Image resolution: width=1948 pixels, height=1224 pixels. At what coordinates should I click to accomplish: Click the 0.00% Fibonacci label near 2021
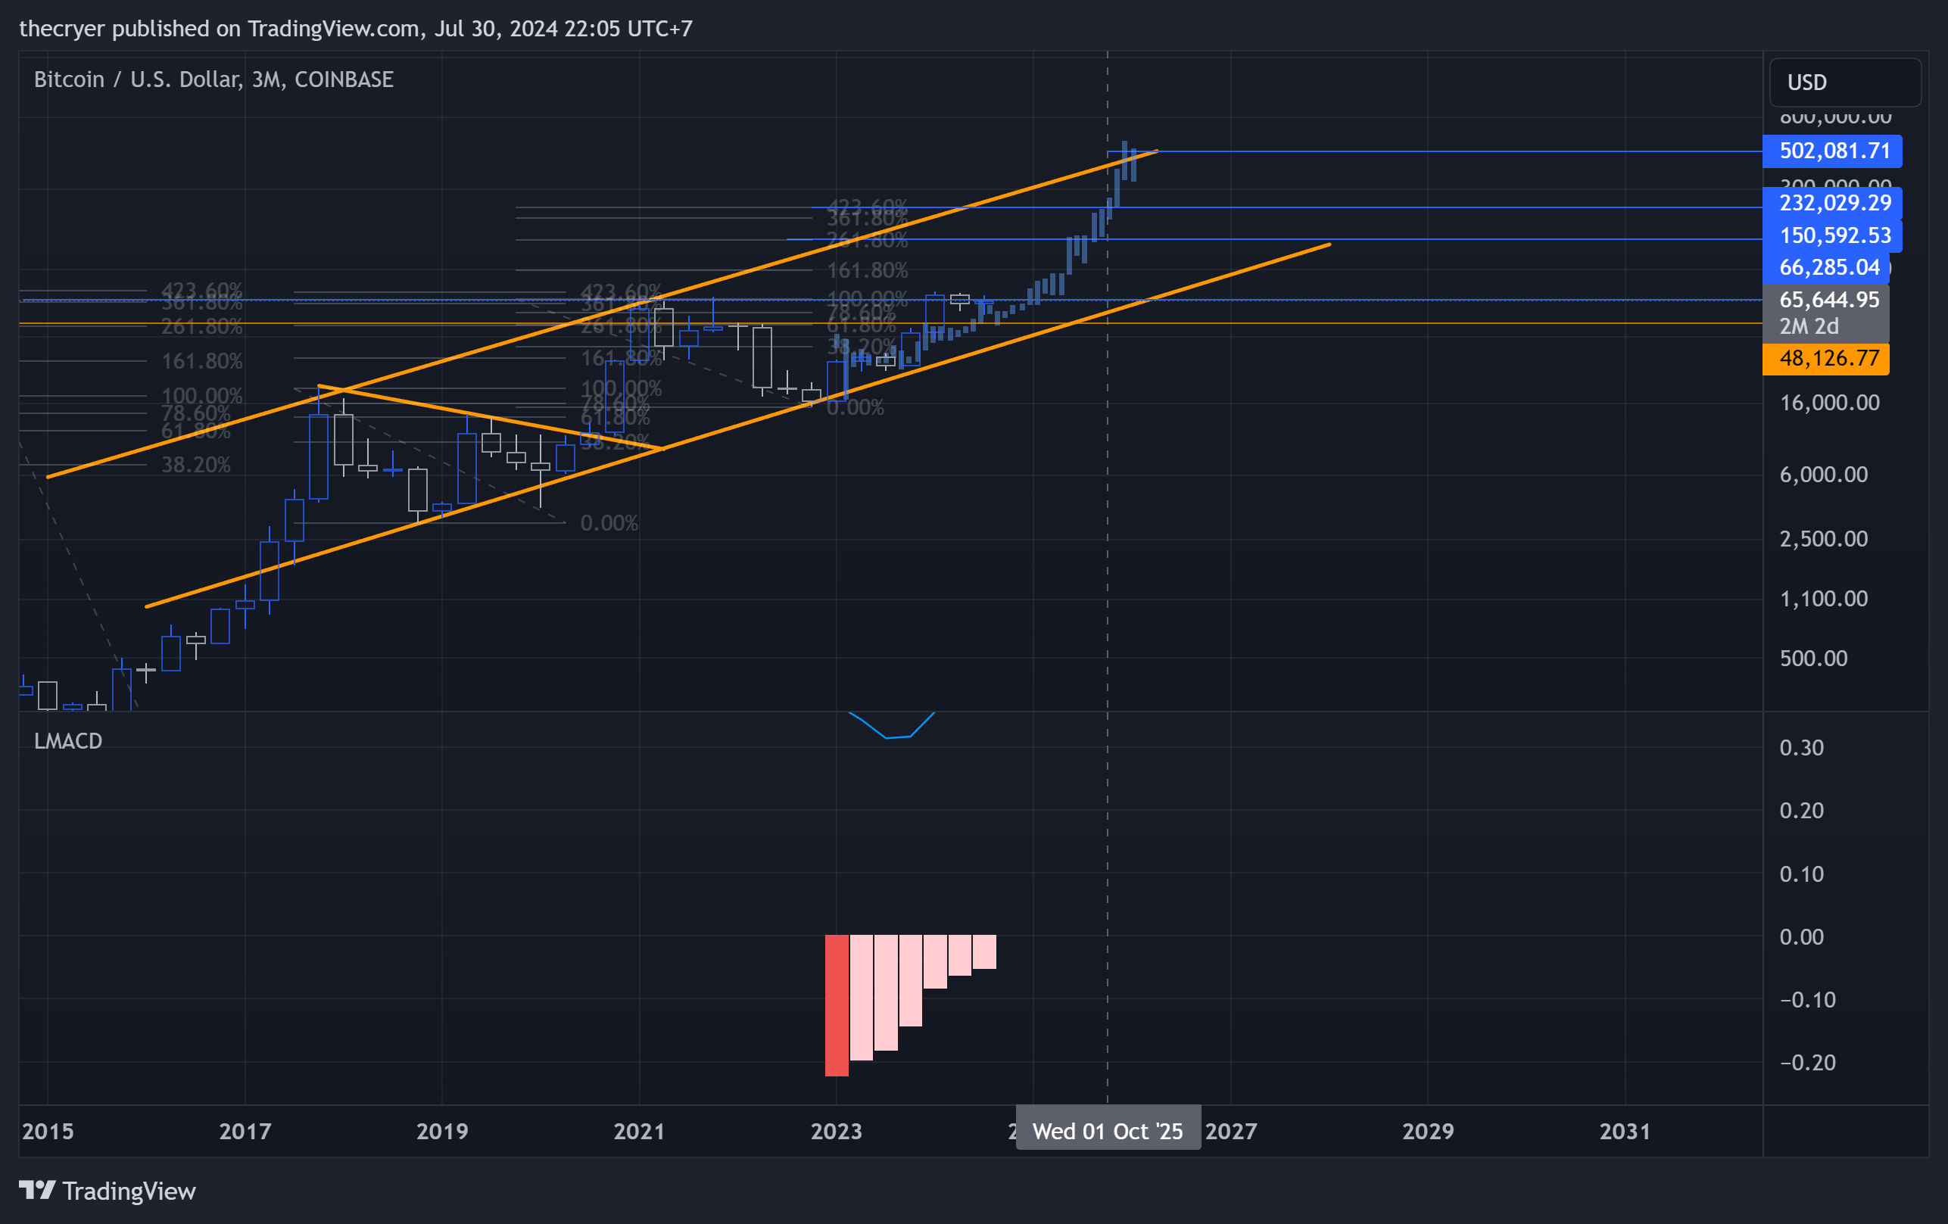click(609, 523)
